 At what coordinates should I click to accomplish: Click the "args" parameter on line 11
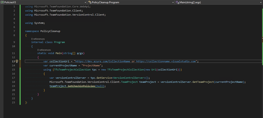click(80, 53)
